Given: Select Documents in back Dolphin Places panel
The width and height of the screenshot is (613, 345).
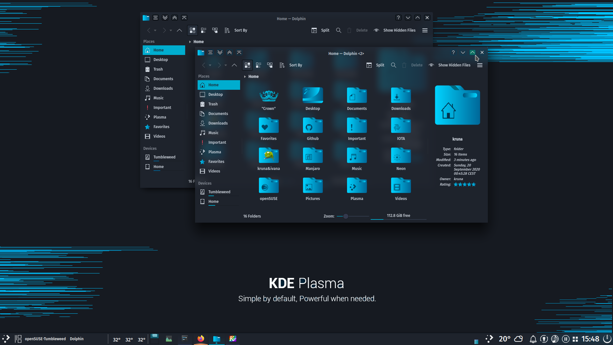Looking at the screenshot, I should pos(164,79).
